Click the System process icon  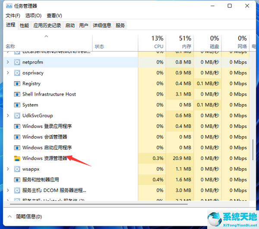coord(17,105)
